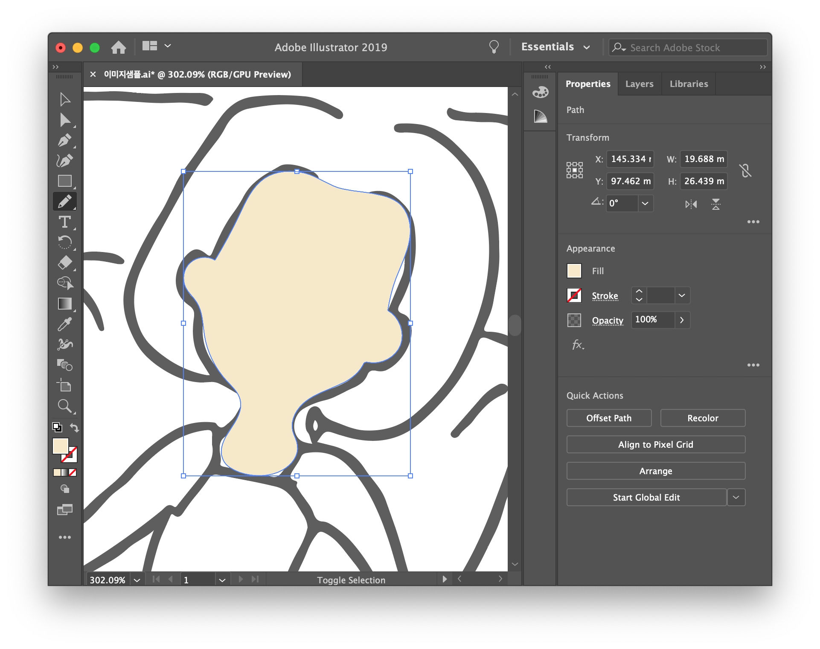Select the Gradient tool
This screenshot has width=820, height=649.
pos(64,304)
